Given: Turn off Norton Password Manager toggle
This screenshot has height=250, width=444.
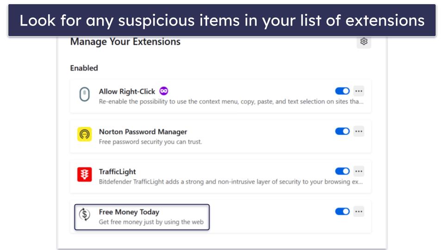Looking at the screenshot, I should click(342, 131).
